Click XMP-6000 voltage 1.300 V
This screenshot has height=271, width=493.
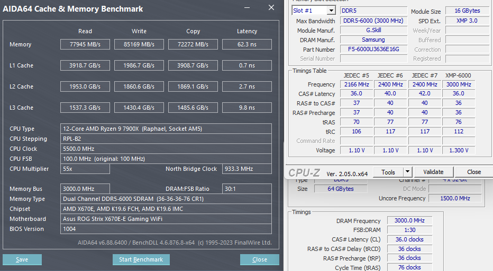click(x=459, y=150)
